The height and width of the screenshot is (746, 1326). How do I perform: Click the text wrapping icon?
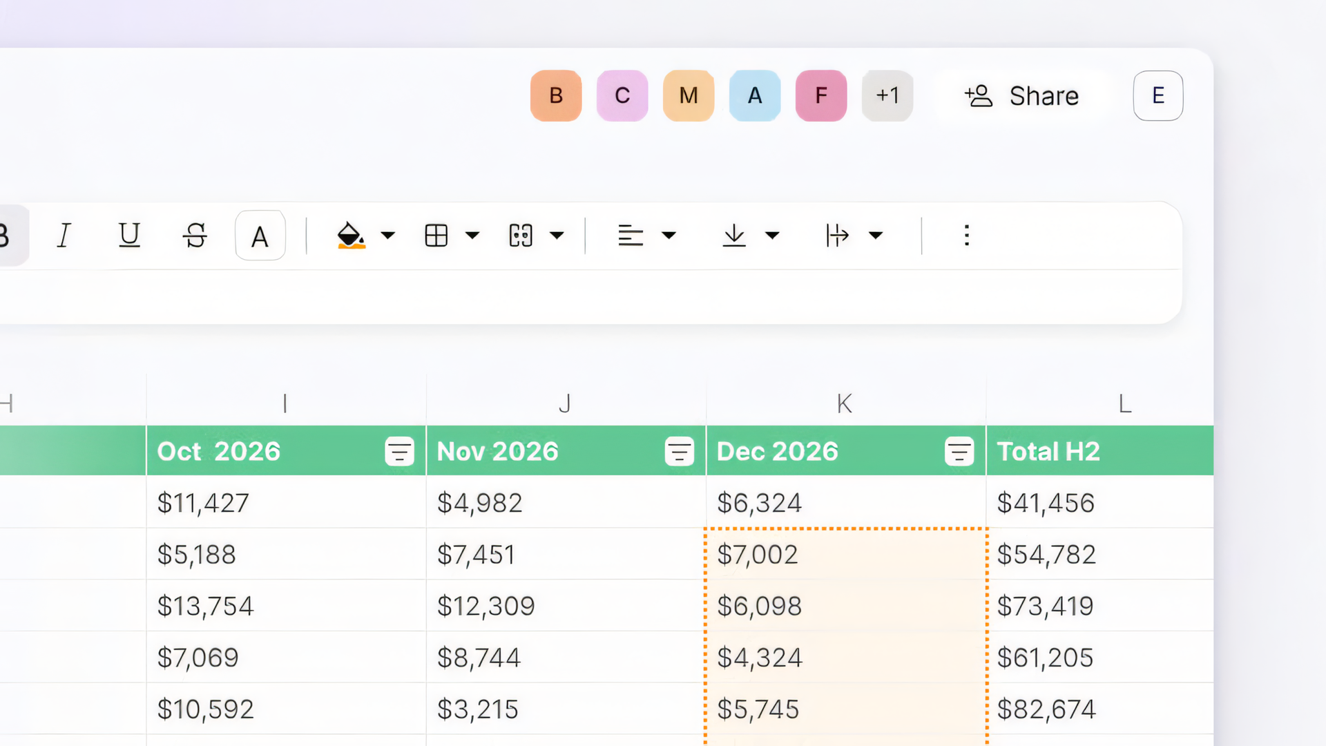[837, 236]
